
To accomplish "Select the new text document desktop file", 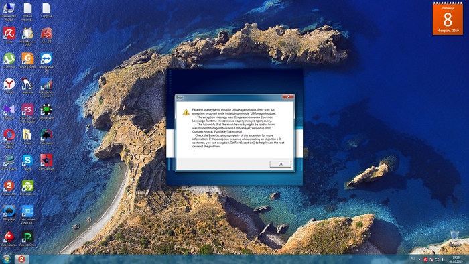I will (27, 12).
